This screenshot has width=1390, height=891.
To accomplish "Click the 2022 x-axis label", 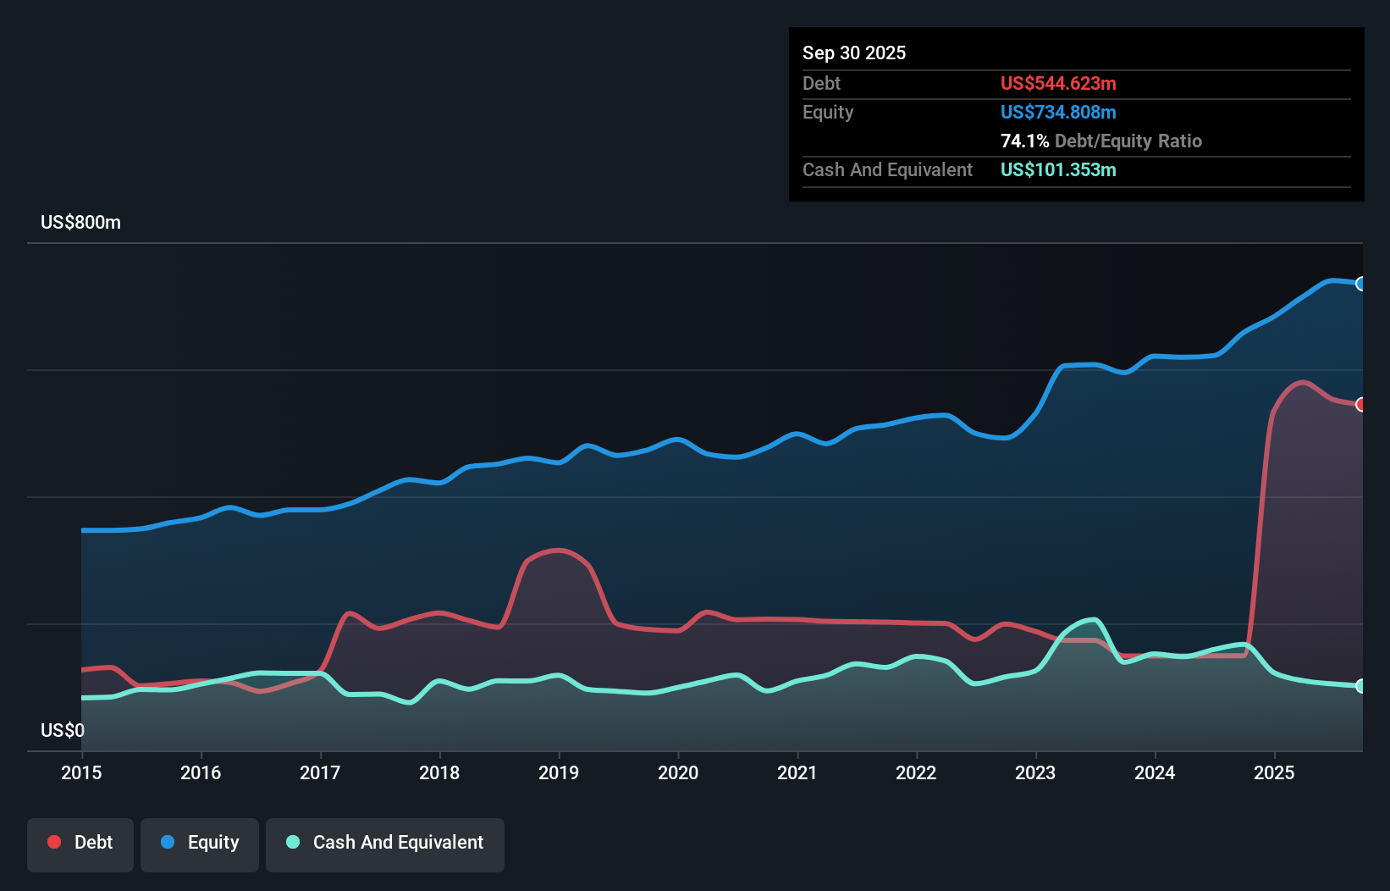I will [x=917, y=772].
